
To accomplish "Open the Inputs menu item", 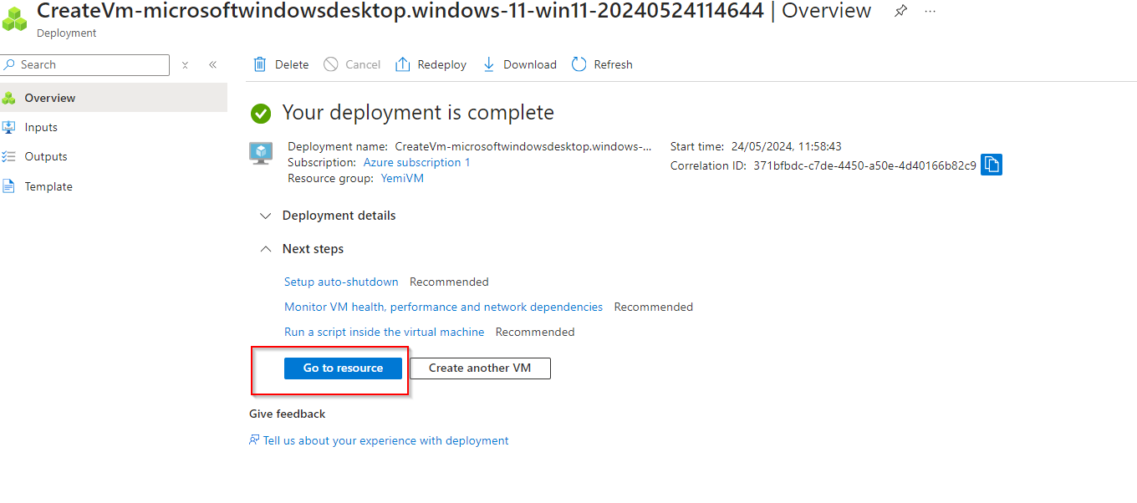I will (41, 127).
